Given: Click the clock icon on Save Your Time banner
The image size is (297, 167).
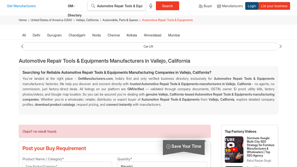Looking at the screenshot, I should coord(168,146).
